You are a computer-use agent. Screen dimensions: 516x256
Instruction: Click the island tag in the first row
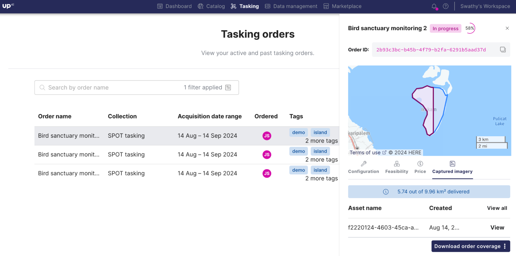[320, 132]
